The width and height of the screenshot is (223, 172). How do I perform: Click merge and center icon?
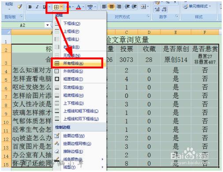tap(143, 7)
